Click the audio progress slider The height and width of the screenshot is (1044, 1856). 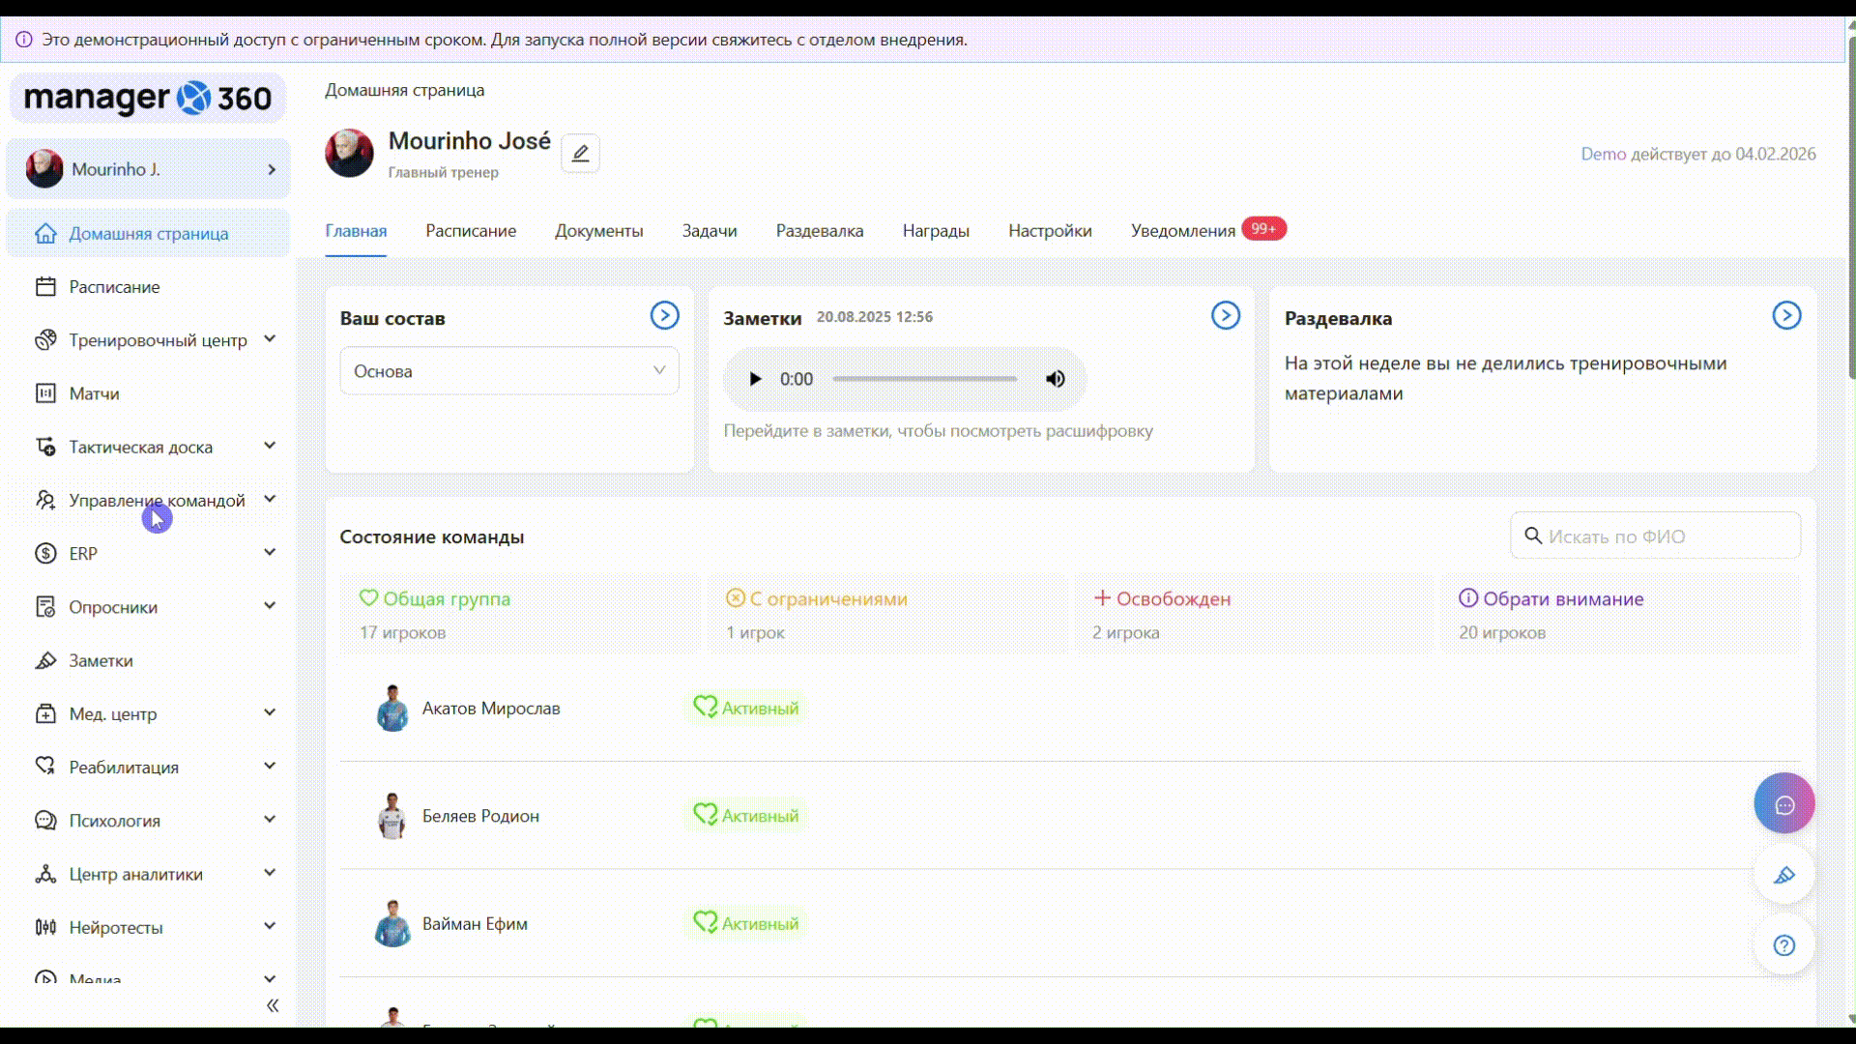[923, 379]
